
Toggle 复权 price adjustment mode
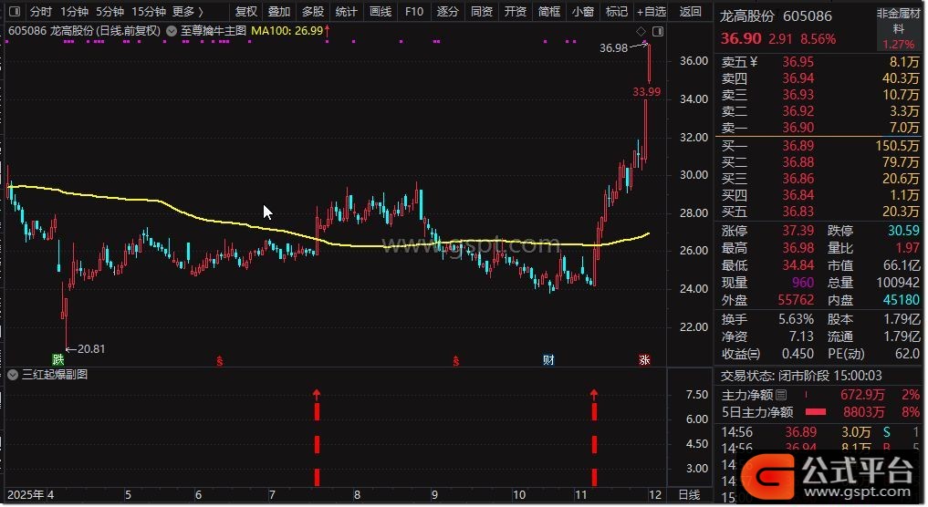click(x=246, y=12)
